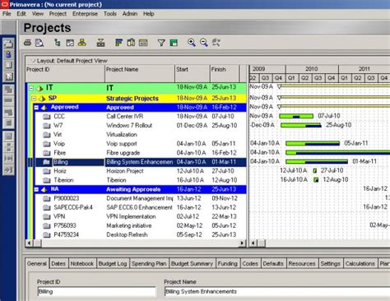Screen dimensions: 390x301
Task: Click the WBS hierarchy toolbar icon
Action: 58,43
